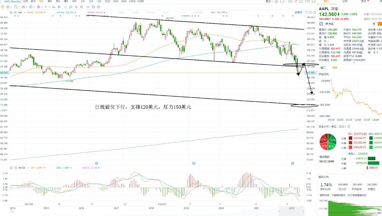Select the 资金 capital tab
Viewport: 382px width, 216px height.
[x=335, y=67]
